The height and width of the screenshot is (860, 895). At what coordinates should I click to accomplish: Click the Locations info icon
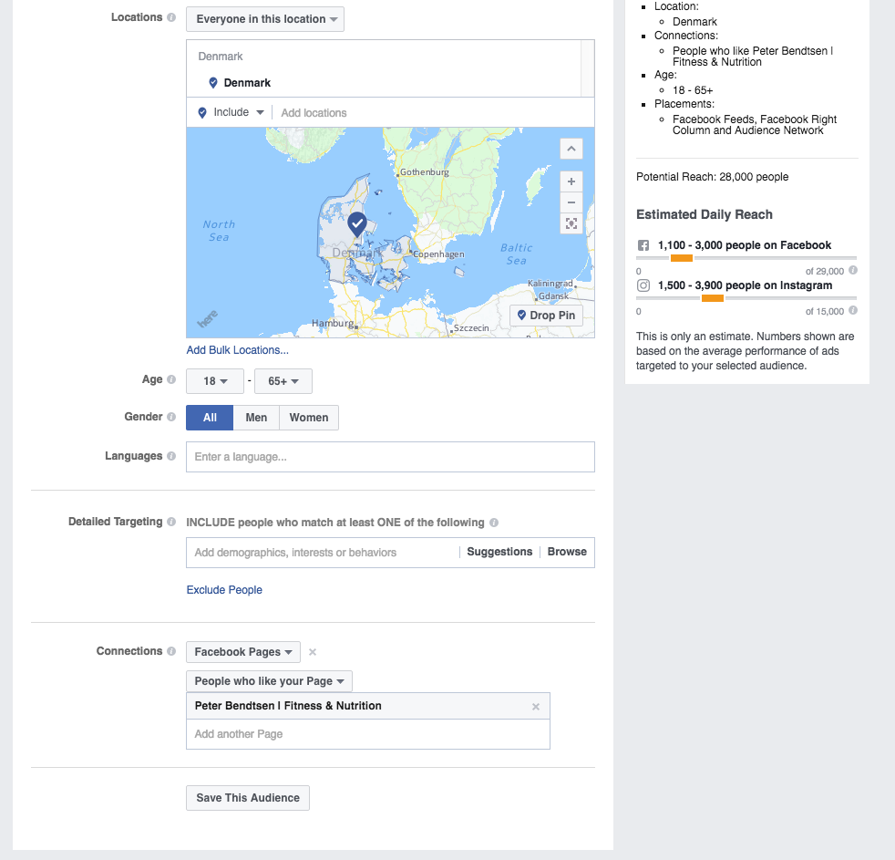tap(171, 17)
